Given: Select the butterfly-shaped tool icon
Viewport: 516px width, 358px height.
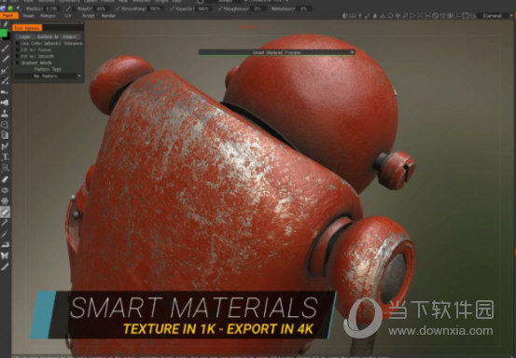Looking at the screenshot, I should pos(5,255).
